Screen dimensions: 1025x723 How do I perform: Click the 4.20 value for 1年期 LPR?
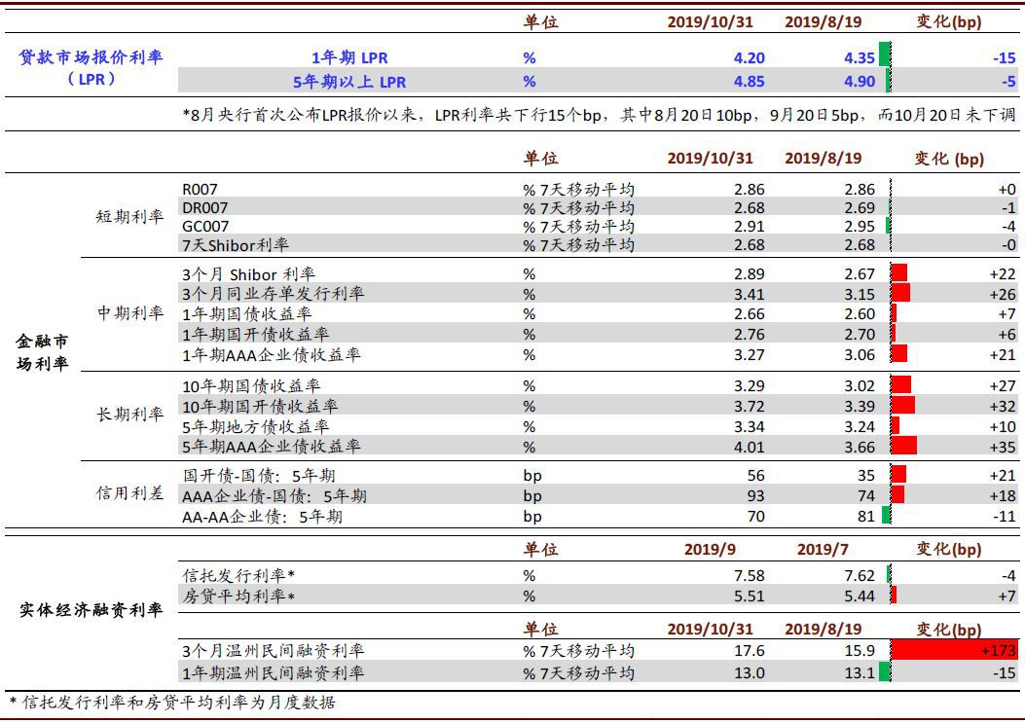[749, 57]
